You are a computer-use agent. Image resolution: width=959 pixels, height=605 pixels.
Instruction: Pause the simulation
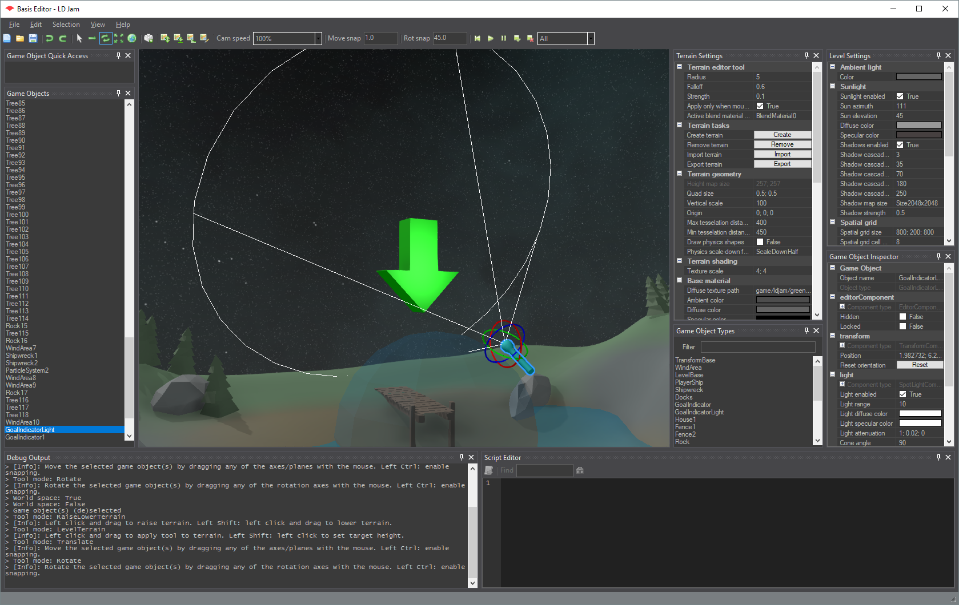click(x=504, y=38)
